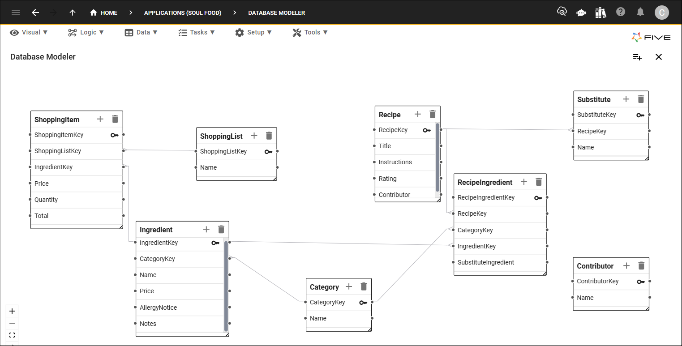682x346 pixels.
Task: Delete the Substitute table
Action: pyautogui.click(x=641, y=99)
